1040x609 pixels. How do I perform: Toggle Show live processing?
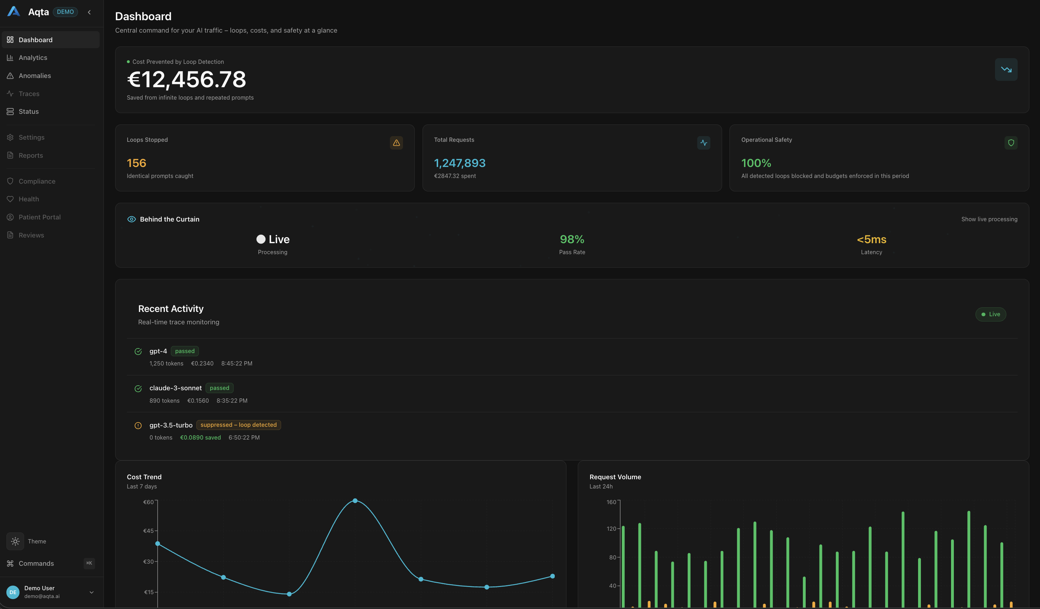(989, 219)
